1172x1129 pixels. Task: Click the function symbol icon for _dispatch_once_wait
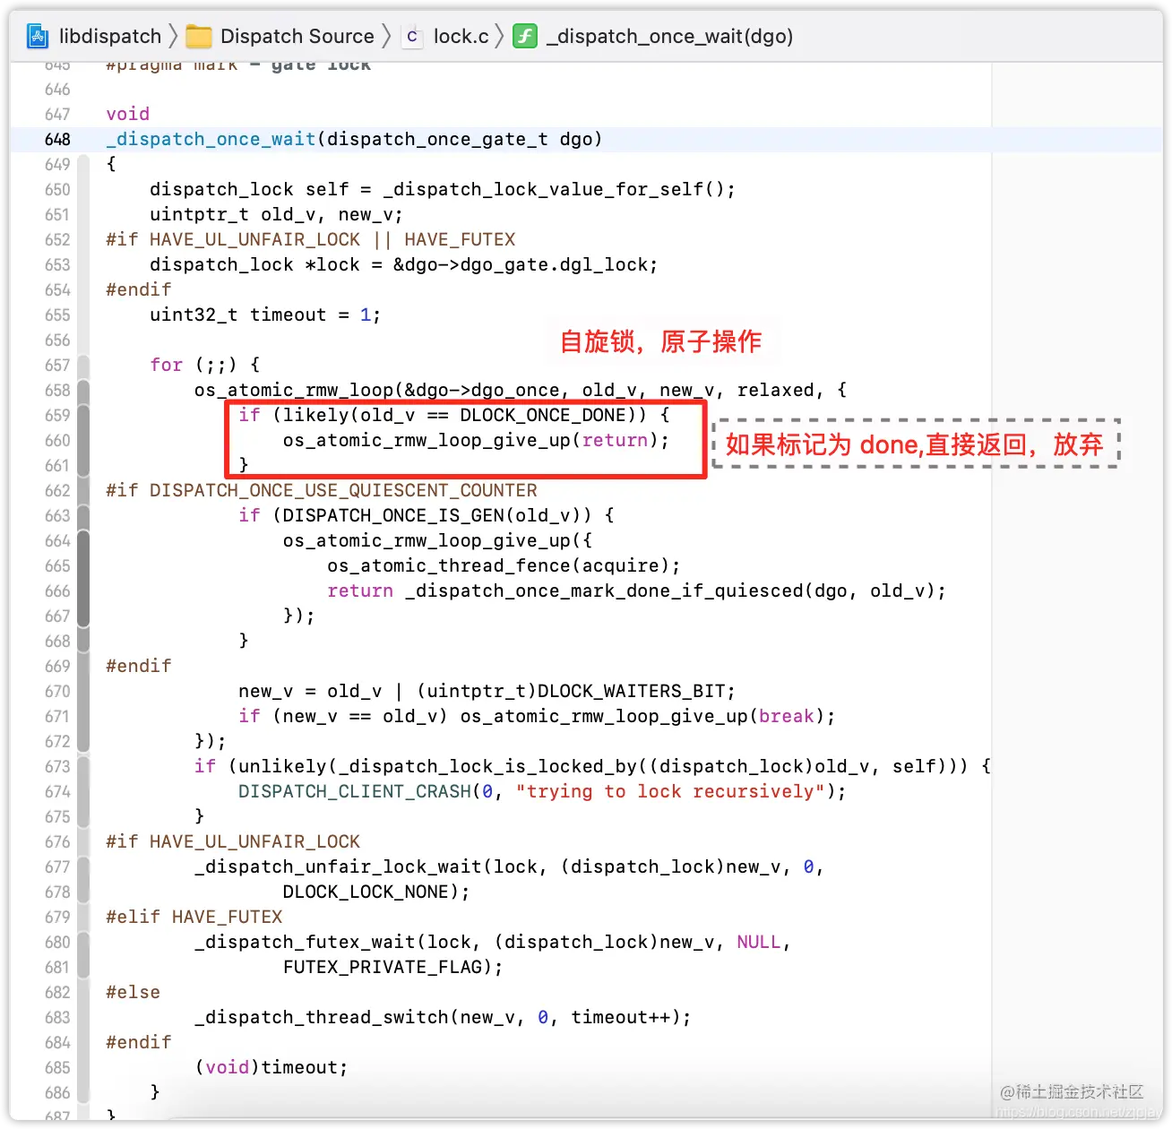click(525, 36)
